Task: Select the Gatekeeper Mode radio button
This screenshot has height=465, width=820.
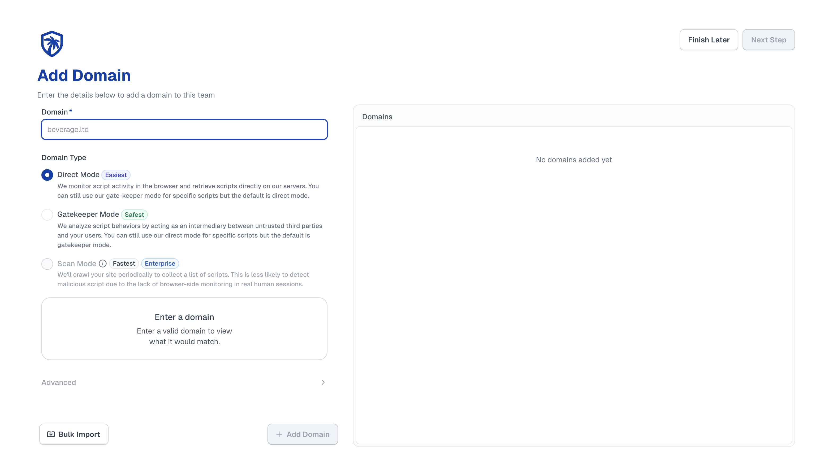Action: coord(47,215)
